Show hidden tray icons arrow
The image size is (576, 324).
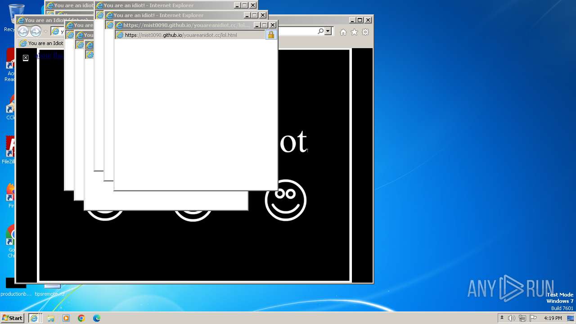point(502,318)
